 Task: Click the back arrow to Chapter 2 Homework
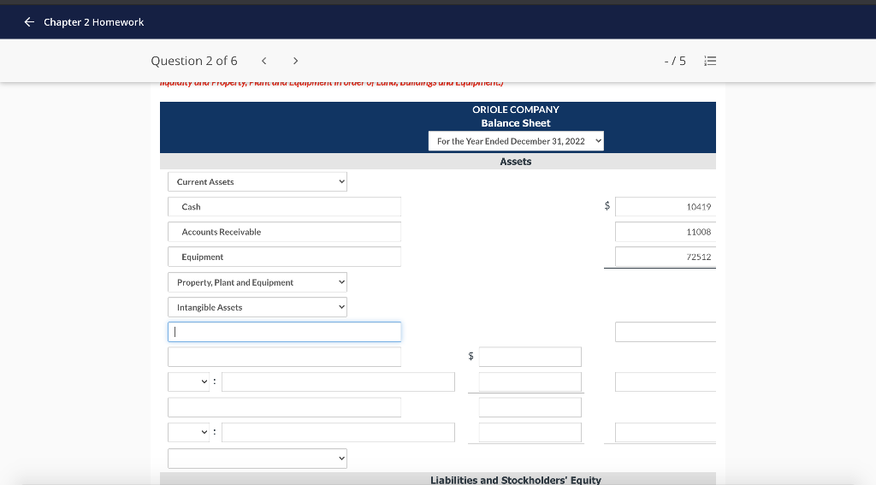29,21
